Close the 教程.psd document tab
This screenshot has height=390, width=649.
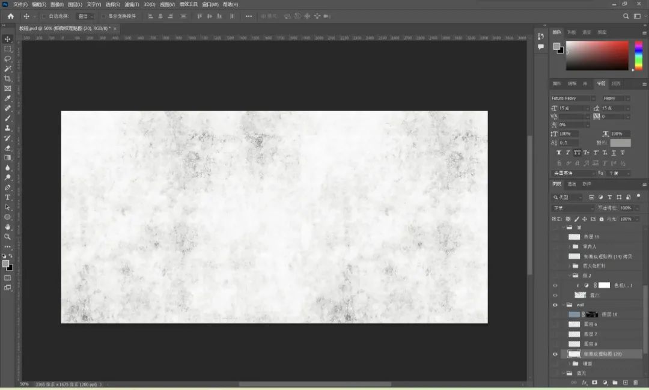[115, 29]
